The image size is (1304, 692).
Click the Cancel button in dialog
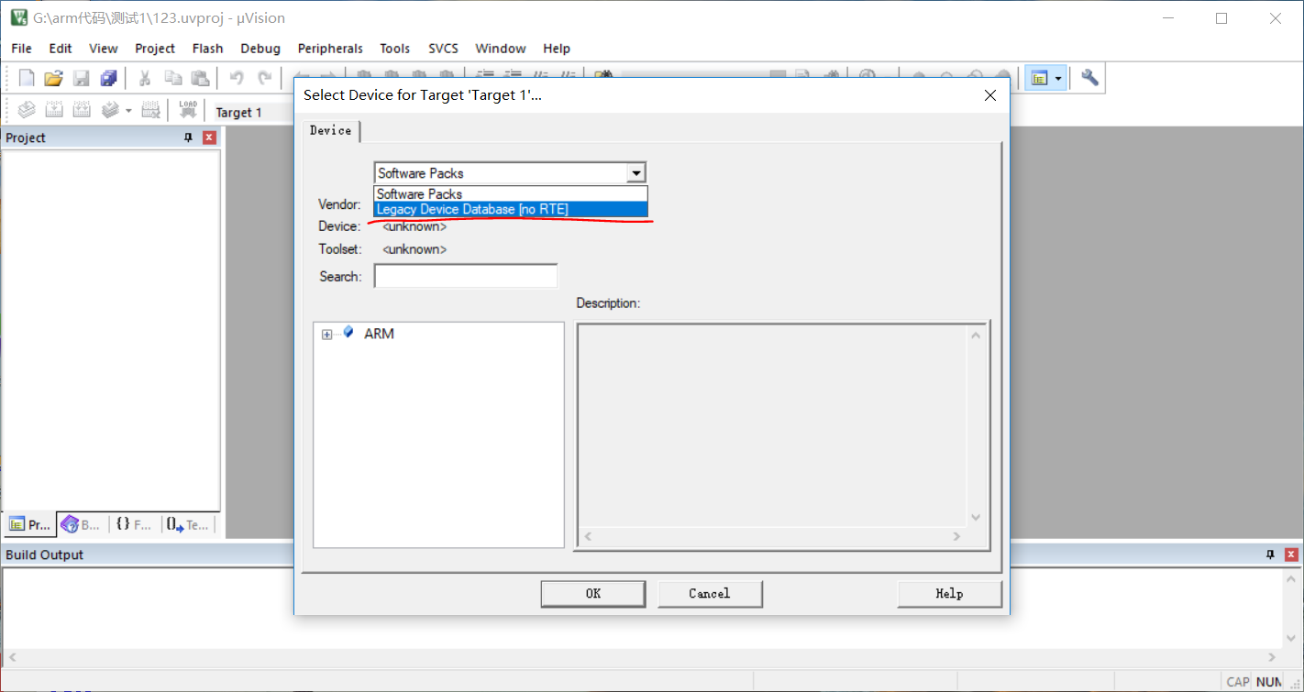(x=710, y=594)
